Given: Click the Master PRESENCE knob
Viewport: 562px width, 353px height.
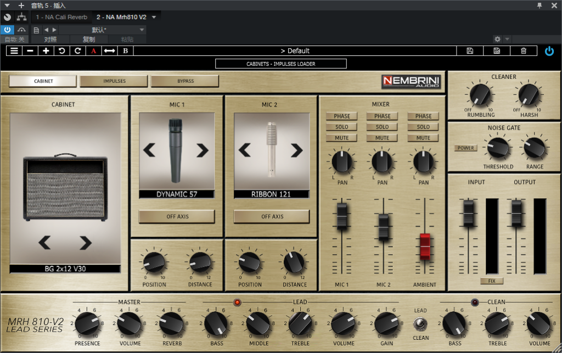Looking at the screenshot, I should coord(87,323).
